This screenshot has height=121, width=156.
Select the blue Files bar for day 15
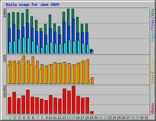click(x=73, y=30)
